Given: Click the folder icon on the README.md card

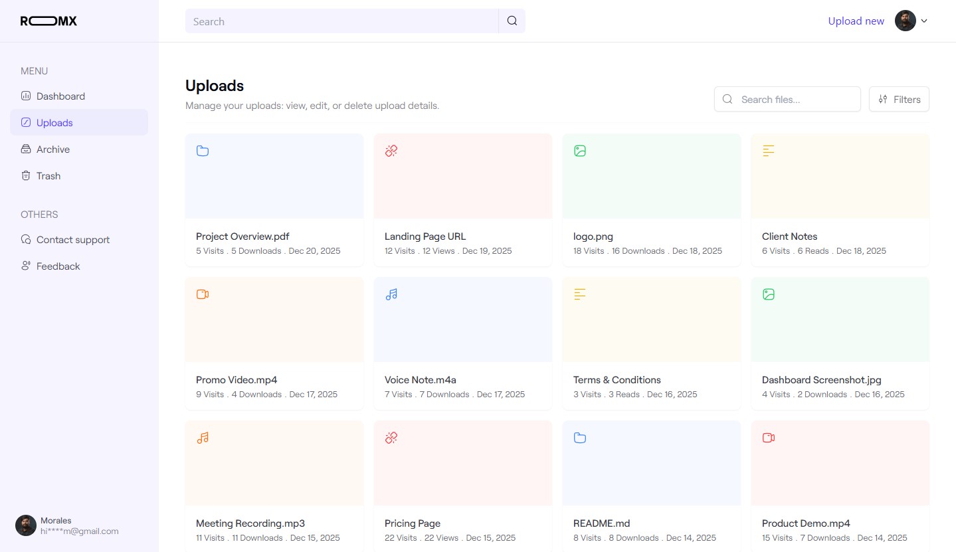Looking at the screenshot, I should click(x=580, y=438).
